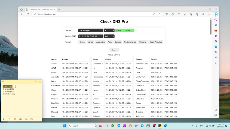The height and width of the screenshot is (129, 230).
Task: Click the Custom DNS input field
Action: coord(91,36)
